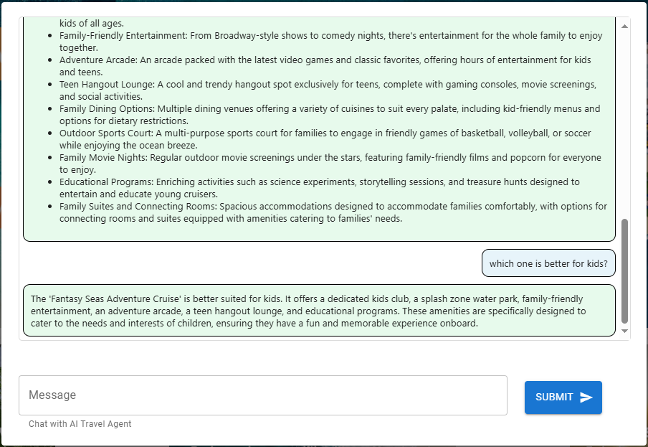
Task: Select the bubble asking which one is better
Action: 548,263
